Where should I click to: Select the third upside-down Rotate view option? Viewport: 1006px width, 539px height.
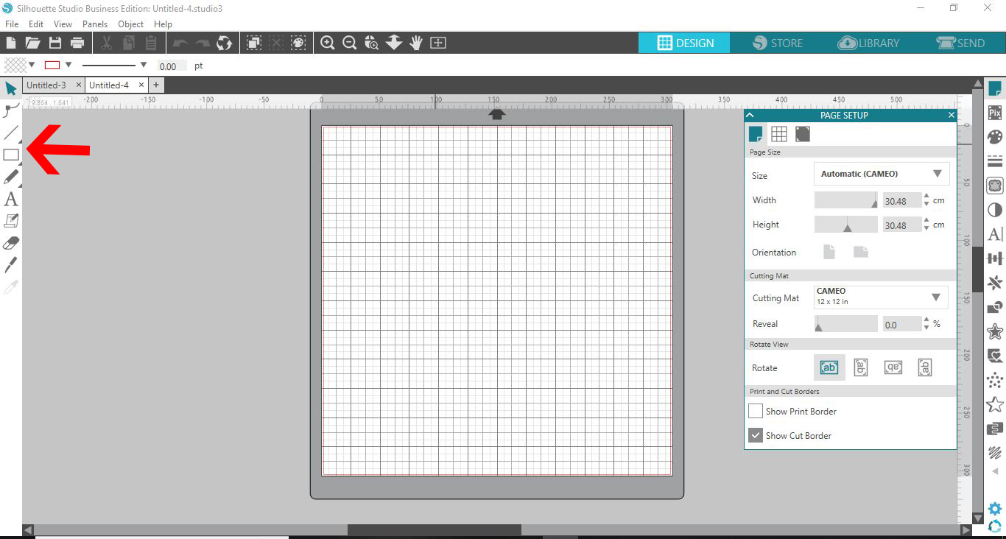click(893, 367)
